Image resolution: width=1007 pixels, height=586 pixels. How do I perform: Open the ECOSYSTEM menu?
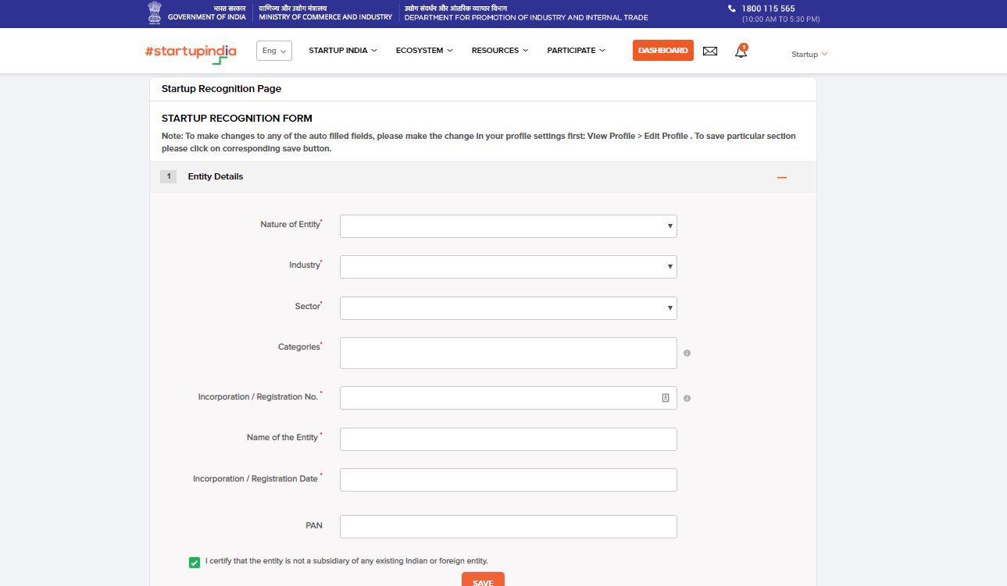pyautogui.click(x=424, y=51)
